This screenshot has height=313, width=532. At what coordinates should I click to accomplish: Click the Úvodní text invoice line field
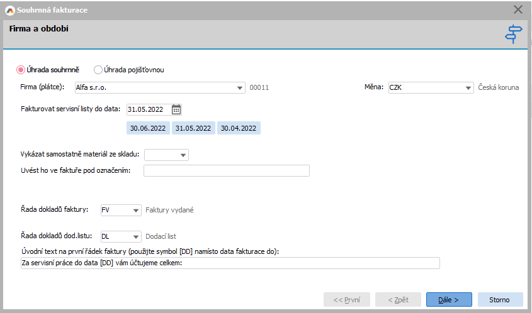pos(230,263)
